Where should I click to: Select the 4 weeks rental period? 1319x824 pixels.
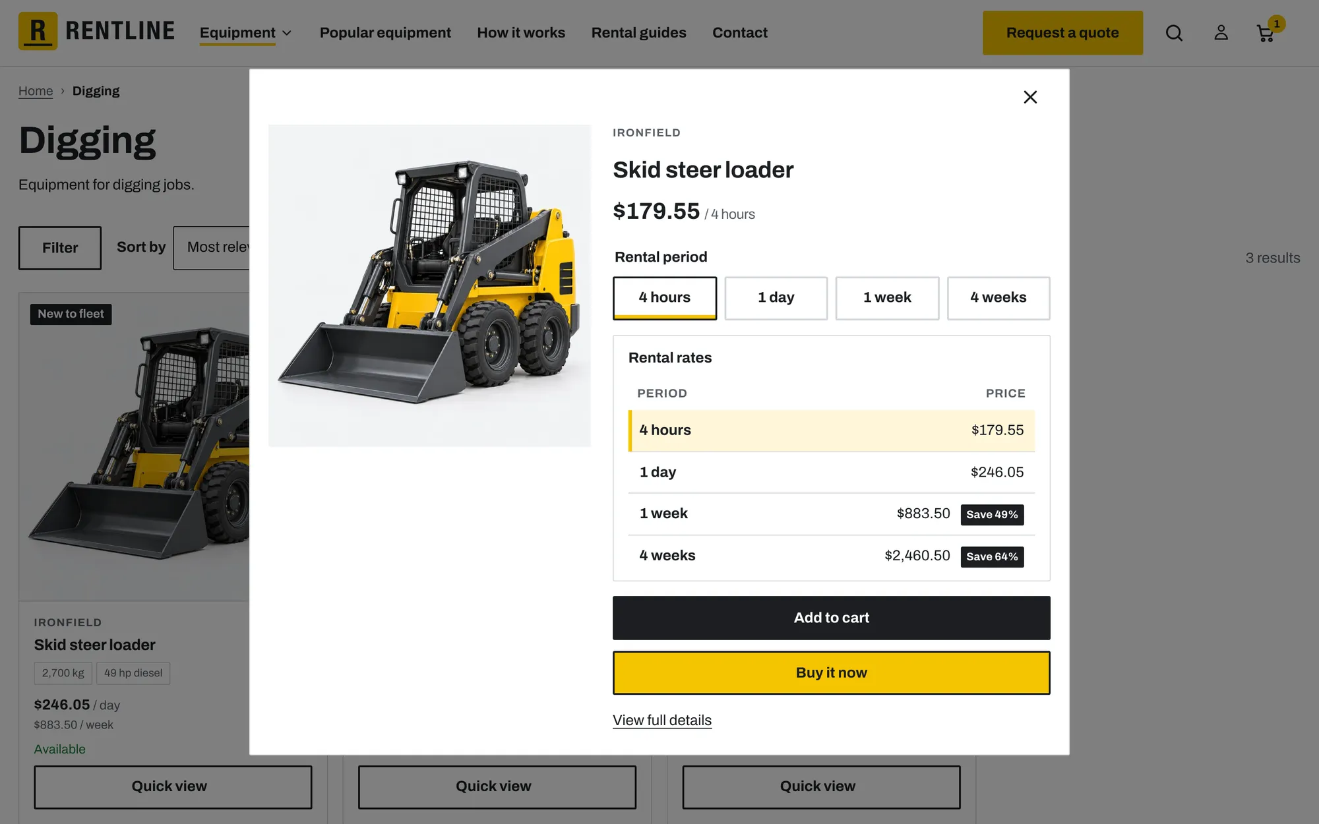[998, 298]
